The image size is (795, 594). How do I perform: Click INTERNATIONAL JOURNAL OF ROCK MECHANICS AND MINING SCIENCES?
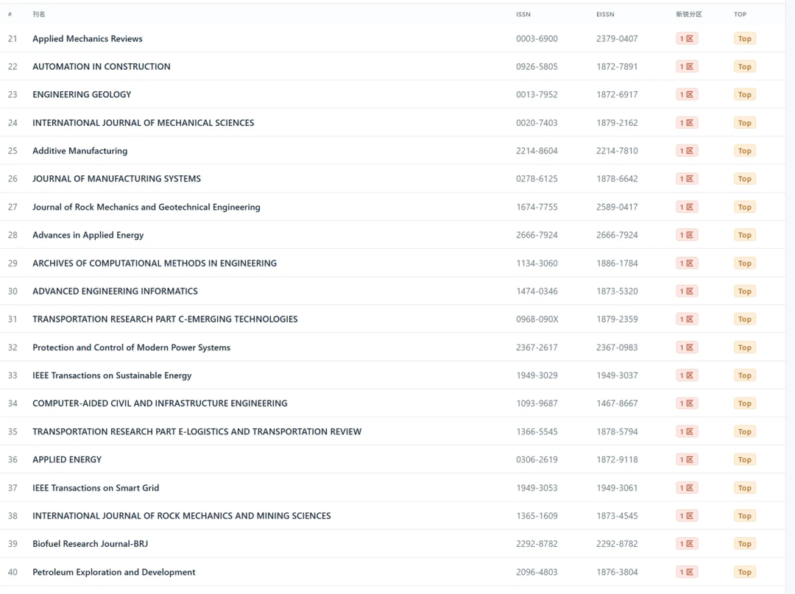tap(182, 515)
